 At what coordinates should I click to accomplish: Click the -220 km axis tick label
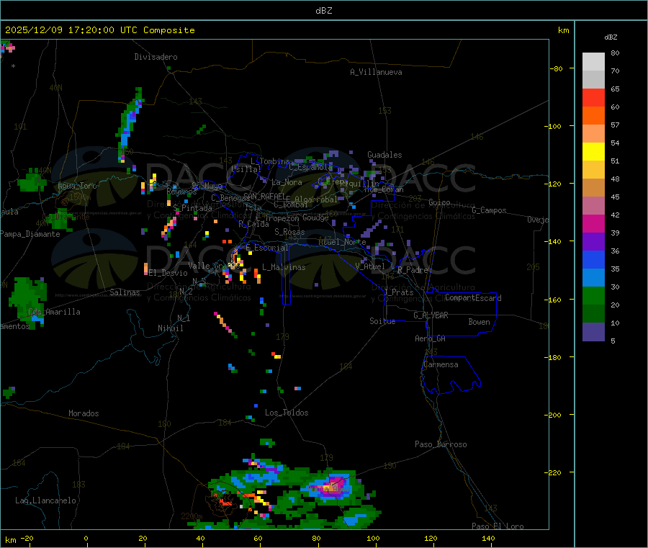coord(554,472)
